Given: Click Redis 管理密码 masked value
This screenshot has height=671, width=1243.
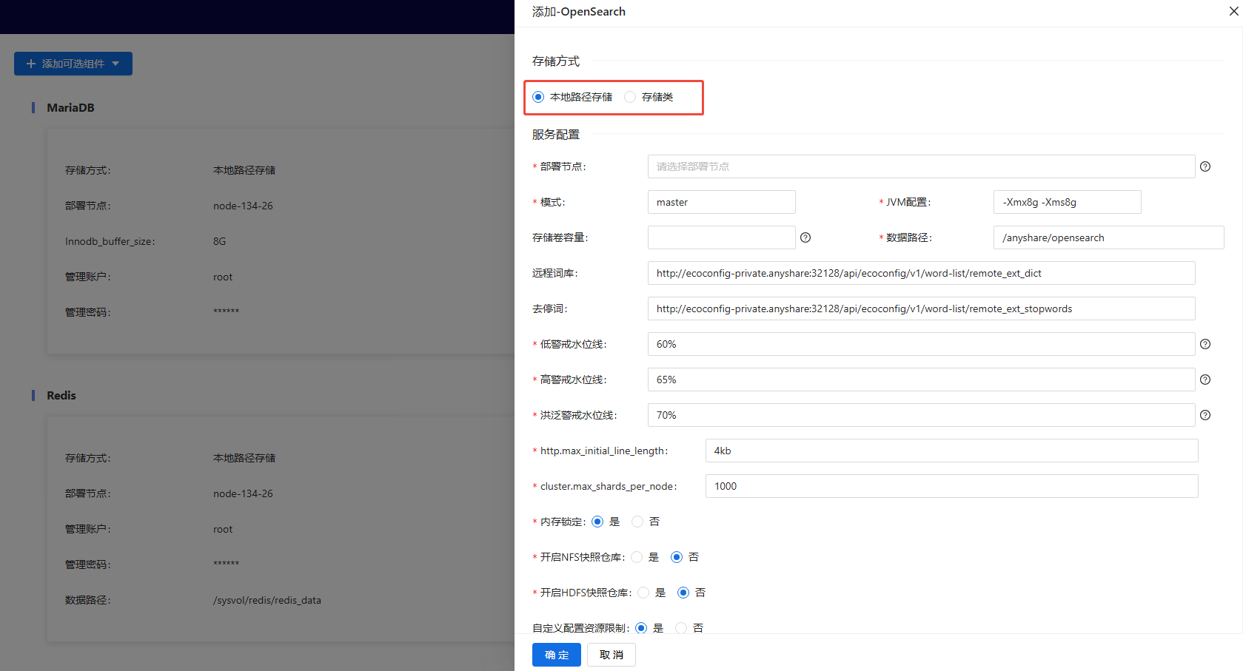Looking at the screenshot, I should click(x=227, y=564).
